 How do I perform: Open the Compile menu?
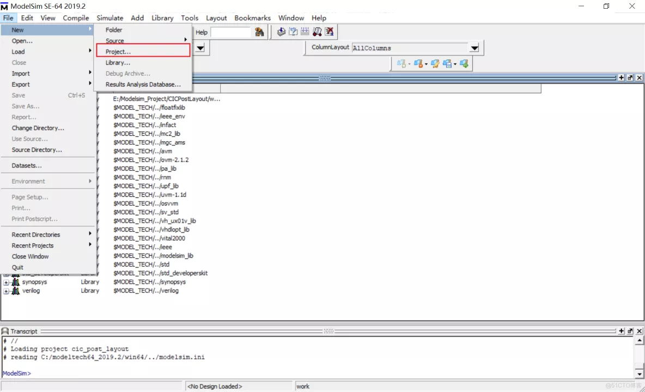[x=76, y=17]
